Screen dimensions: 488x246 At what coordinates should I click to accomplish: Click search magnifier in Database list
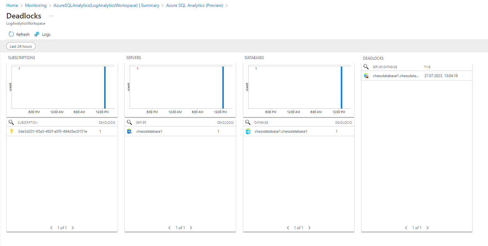pyautogui.click(x=248, y=122)
